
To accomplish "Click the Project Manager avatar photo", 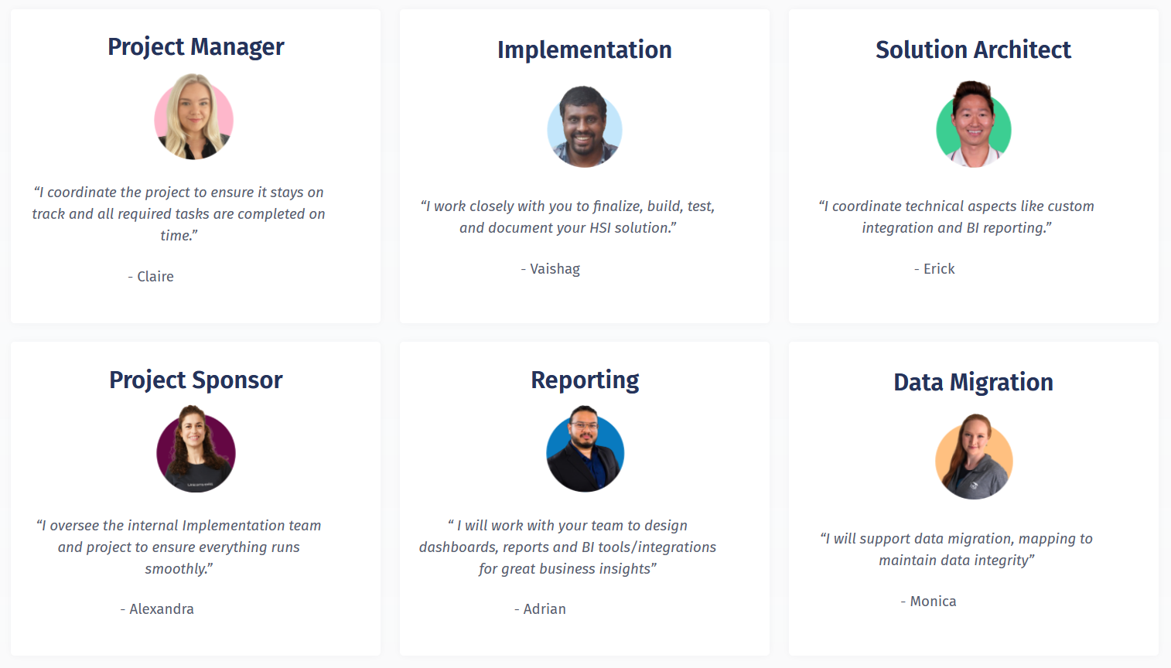I will point(194,118).
